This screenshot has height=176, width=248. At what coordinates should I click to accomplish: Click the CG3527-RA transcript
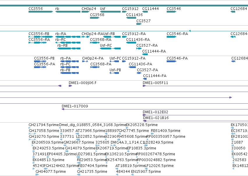(139, 48)
